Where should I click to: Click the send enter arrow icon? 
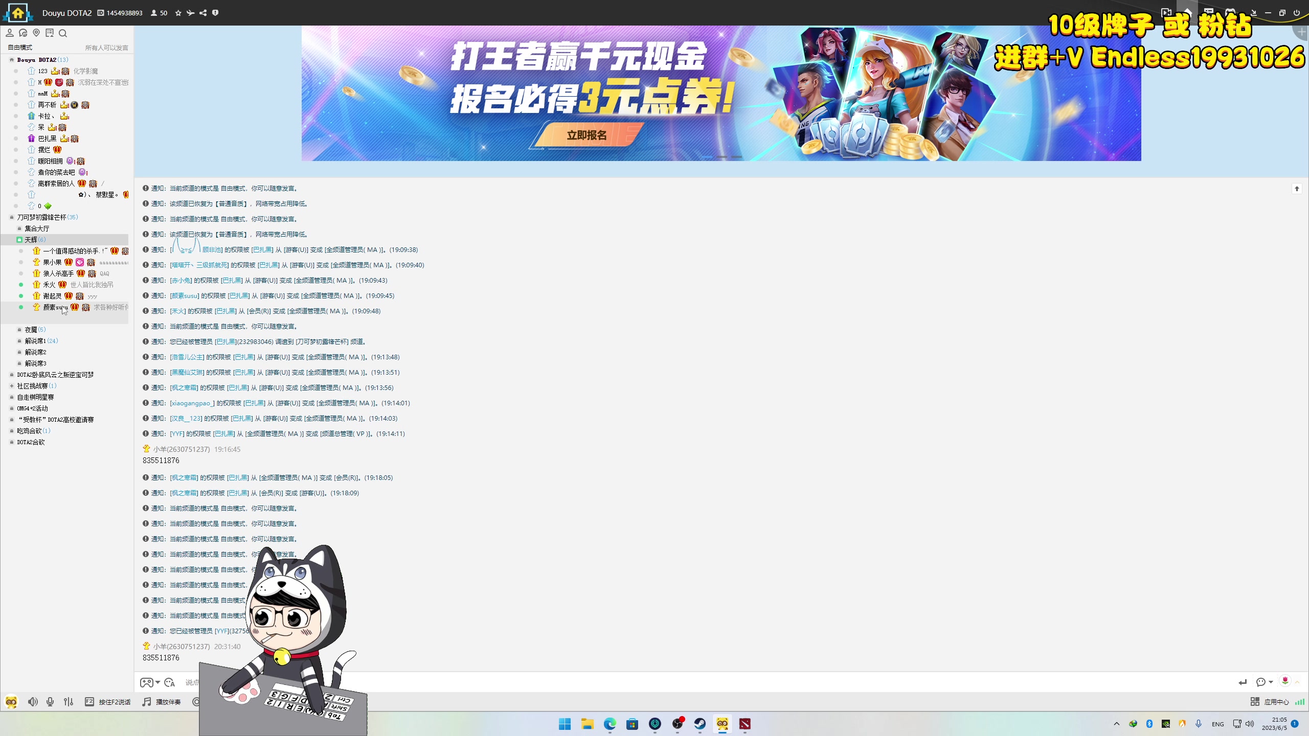tap(1243, 682)
